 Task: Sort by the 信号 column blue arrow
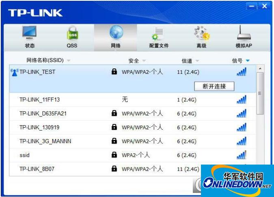coord(248,60)
